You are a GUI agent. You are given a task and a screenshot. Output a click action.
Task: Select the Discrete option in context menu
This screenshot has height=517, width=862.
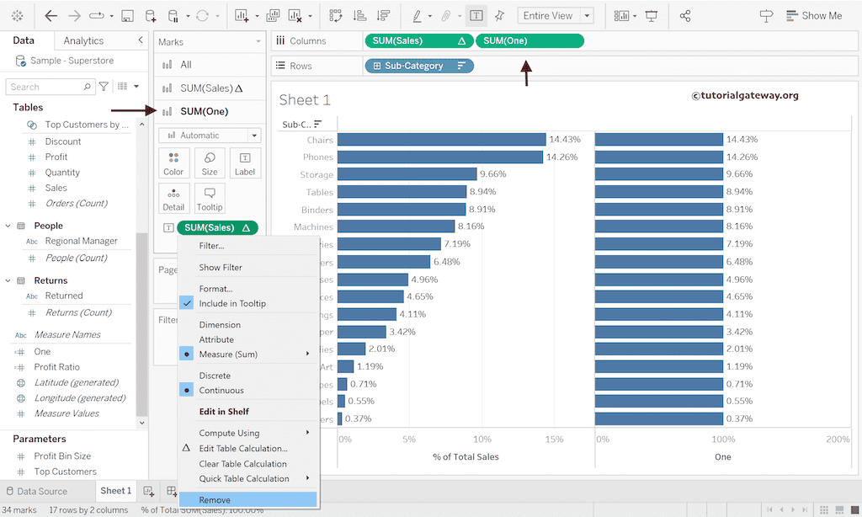(215, 376)
